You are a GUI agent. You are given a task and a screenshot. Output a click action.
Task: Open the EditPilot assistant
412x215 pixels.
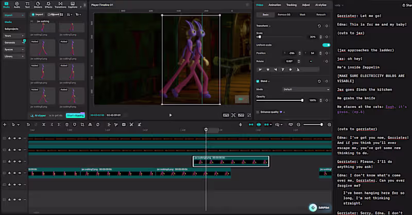click(319, 208)
